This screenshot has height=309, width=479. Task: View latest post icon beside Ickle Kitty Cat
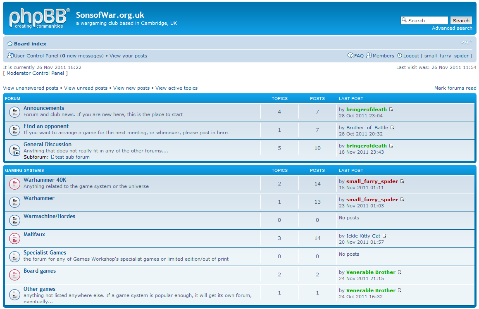384,236
